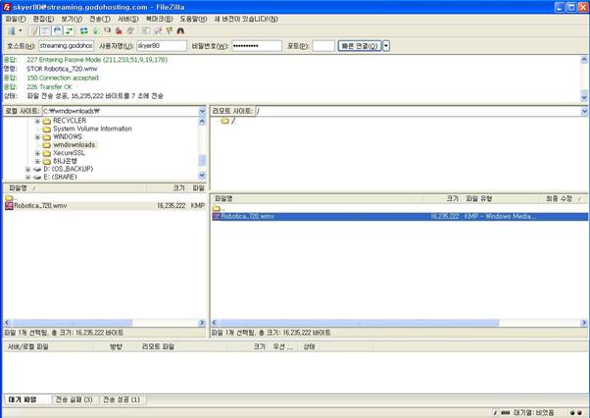Expand the RECYCLER folder node

click(x=37, y=121)
